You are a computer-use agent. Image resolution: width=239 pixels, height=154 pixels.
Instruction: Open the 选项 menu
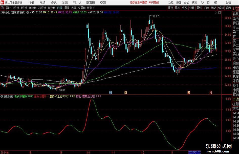tap(194, 3)
